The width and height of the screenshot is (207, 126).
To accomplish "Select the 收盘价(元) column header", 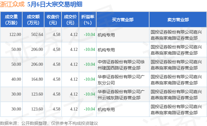I will tap(53, 19).
